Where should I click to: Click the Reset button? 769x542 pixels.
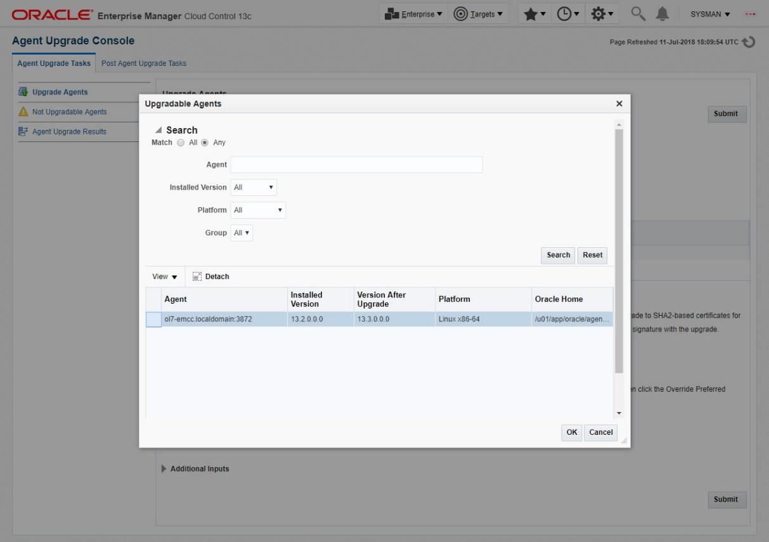point(593,255)
